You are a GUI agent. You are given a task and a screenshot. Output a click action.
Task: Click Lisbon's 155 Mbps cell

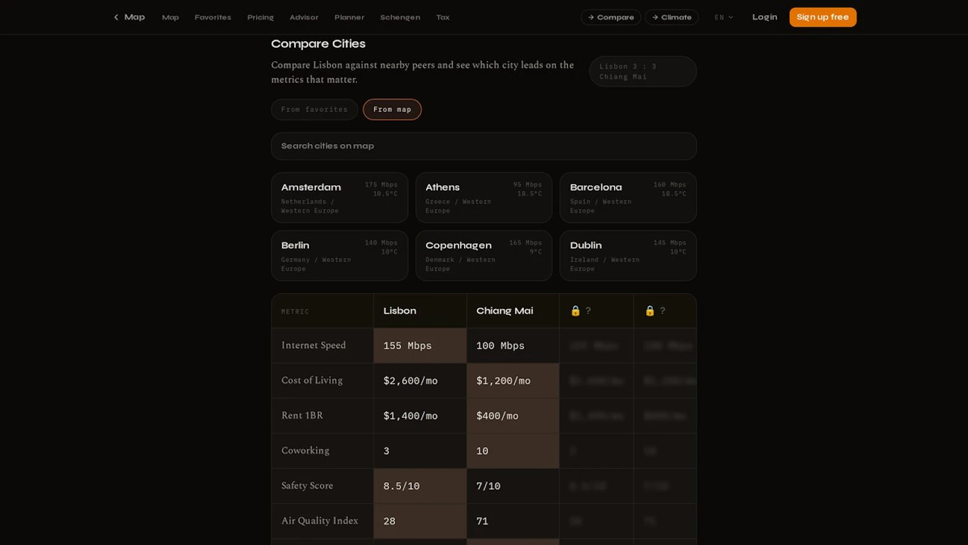[x=420, y=346]
